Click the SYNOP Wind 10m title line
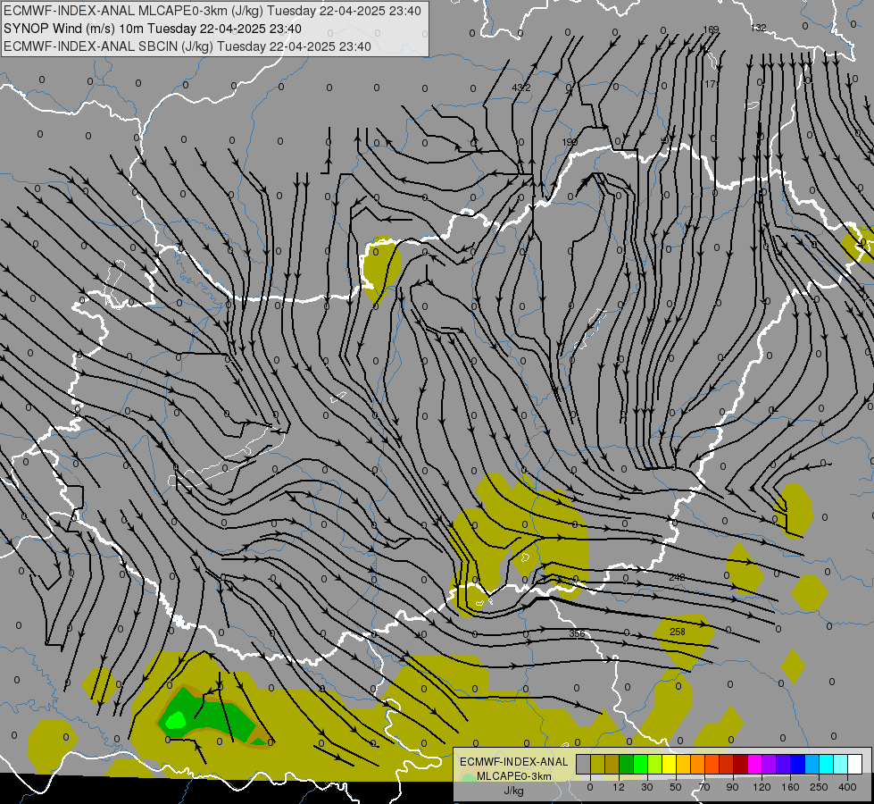This screenshot has width=874, height=804. [152, 29]
